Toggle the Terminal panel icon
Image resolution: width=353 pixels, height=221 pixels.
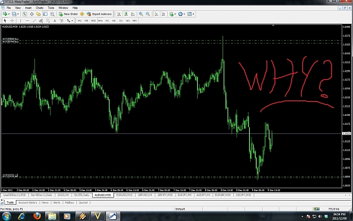pyautogui.click(x=46, y=14)
